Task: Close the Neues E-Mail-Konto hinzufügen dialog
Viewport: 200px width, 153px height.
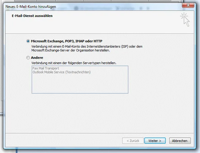Action: coord(188,5)
